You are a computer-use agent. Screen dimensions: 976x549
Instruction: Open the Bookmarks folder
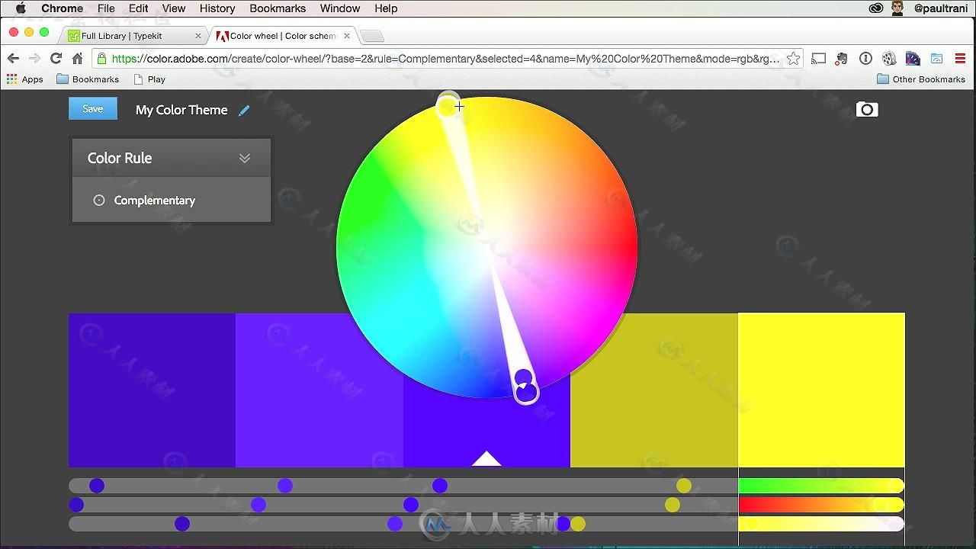coord(86,79)
